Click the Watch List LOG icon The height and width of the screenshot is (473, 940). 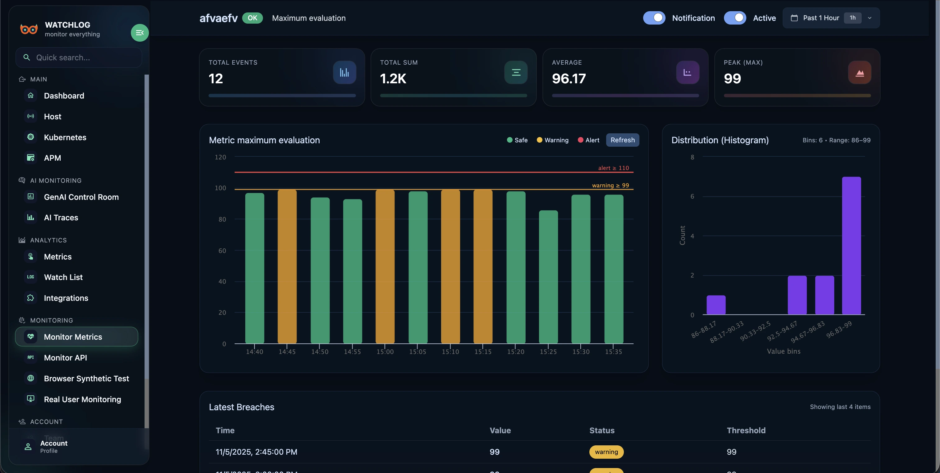click(31, 277)
